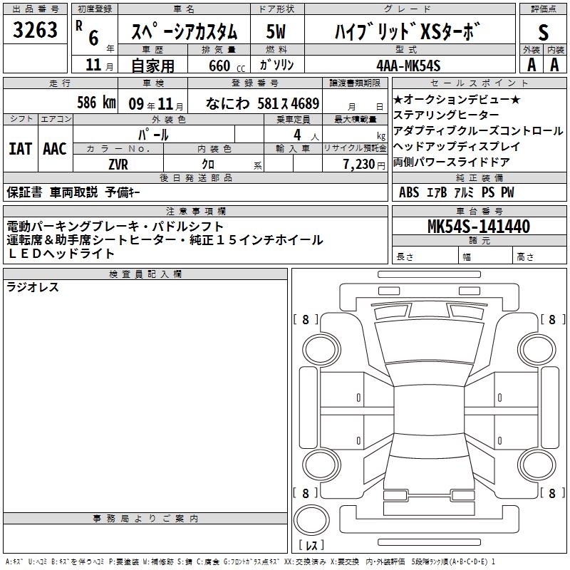Select the overall evaluation score "S"
This screenshot has width=570, height=570.
click(x=543, y=32)
